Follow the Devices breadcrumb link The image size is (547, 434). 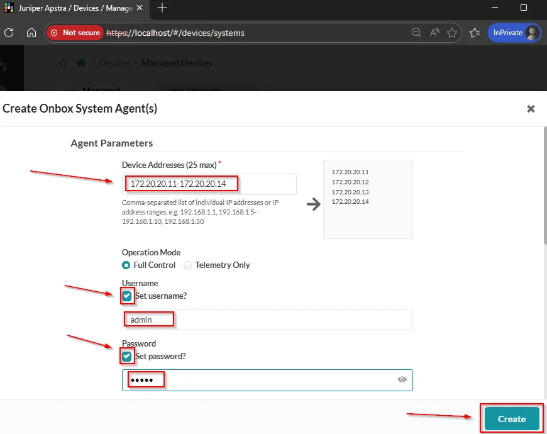click(x=114, y=63)
